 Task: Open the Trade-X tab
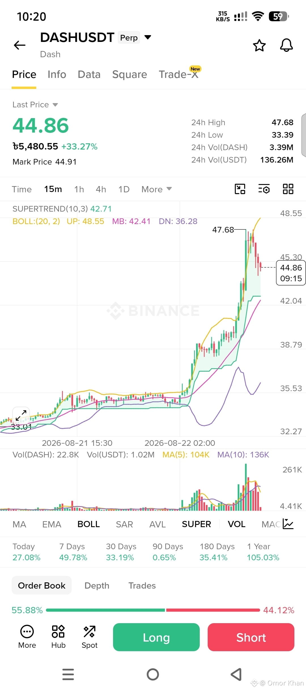(178, 74)
